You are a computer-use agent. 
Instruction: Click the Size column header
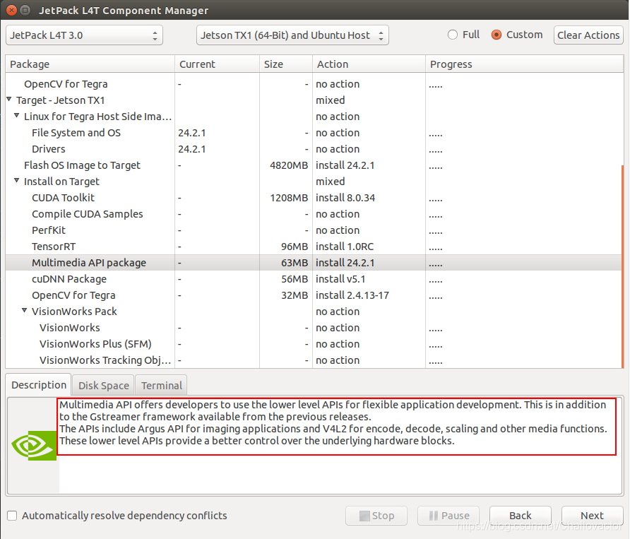click(x=286, y=64)
